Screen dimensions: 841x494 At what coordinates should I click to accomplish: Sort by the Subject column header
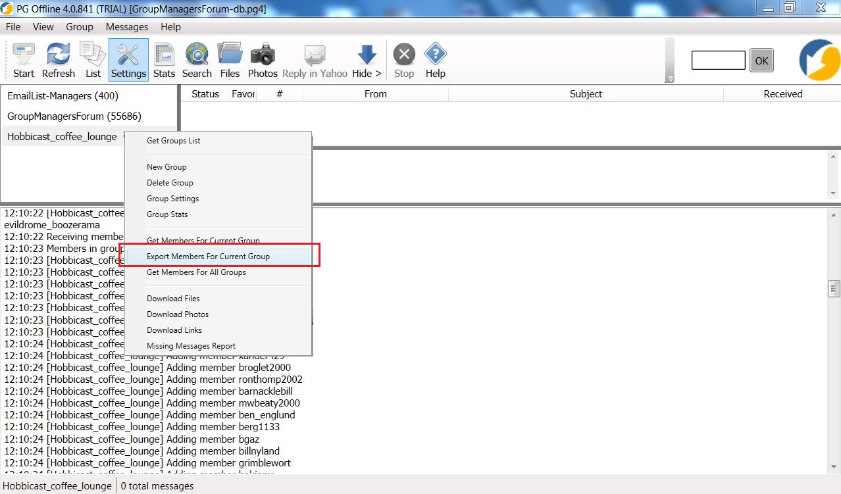(586, 94)
